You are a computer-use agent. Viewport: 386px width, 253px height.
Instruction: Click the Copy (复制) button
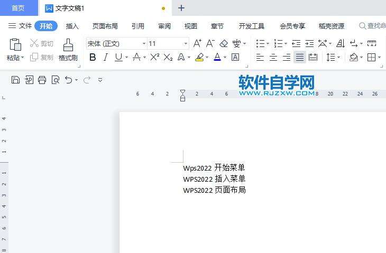click(41, 57)
